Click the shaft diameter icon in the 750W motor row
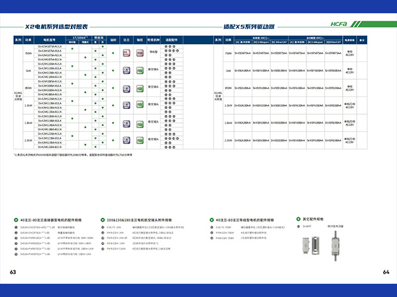This screenshot has height=297, width=397. 140,51
